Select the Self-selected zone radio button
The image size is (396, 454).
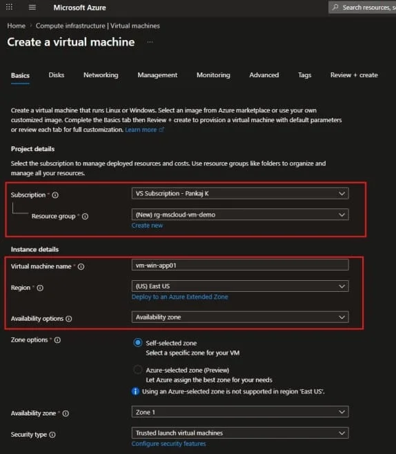tap(138, 343)
